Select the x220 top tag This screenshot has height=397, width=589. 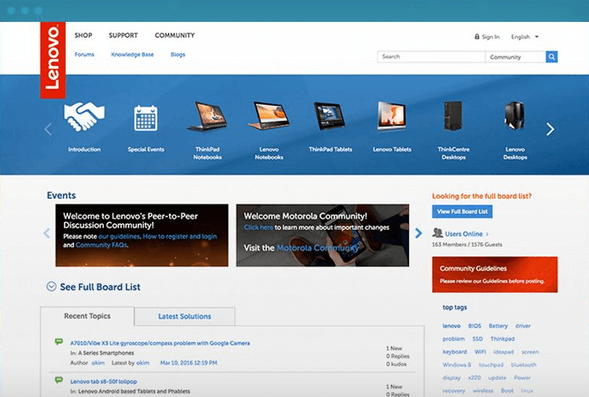coord(474,378)
